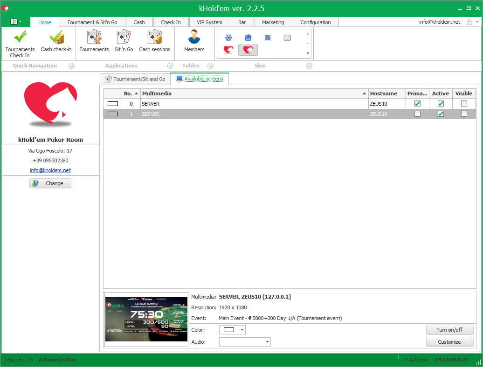The image size is (483, 367).
Task: Click the user profile avatar icon
Action: (469, 22)
